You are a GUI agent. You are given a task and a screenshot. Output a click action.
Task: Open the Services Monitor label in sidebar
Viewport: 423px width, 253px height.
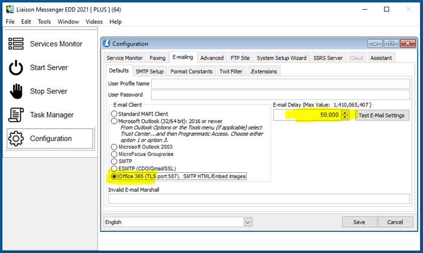click(56, 44)
